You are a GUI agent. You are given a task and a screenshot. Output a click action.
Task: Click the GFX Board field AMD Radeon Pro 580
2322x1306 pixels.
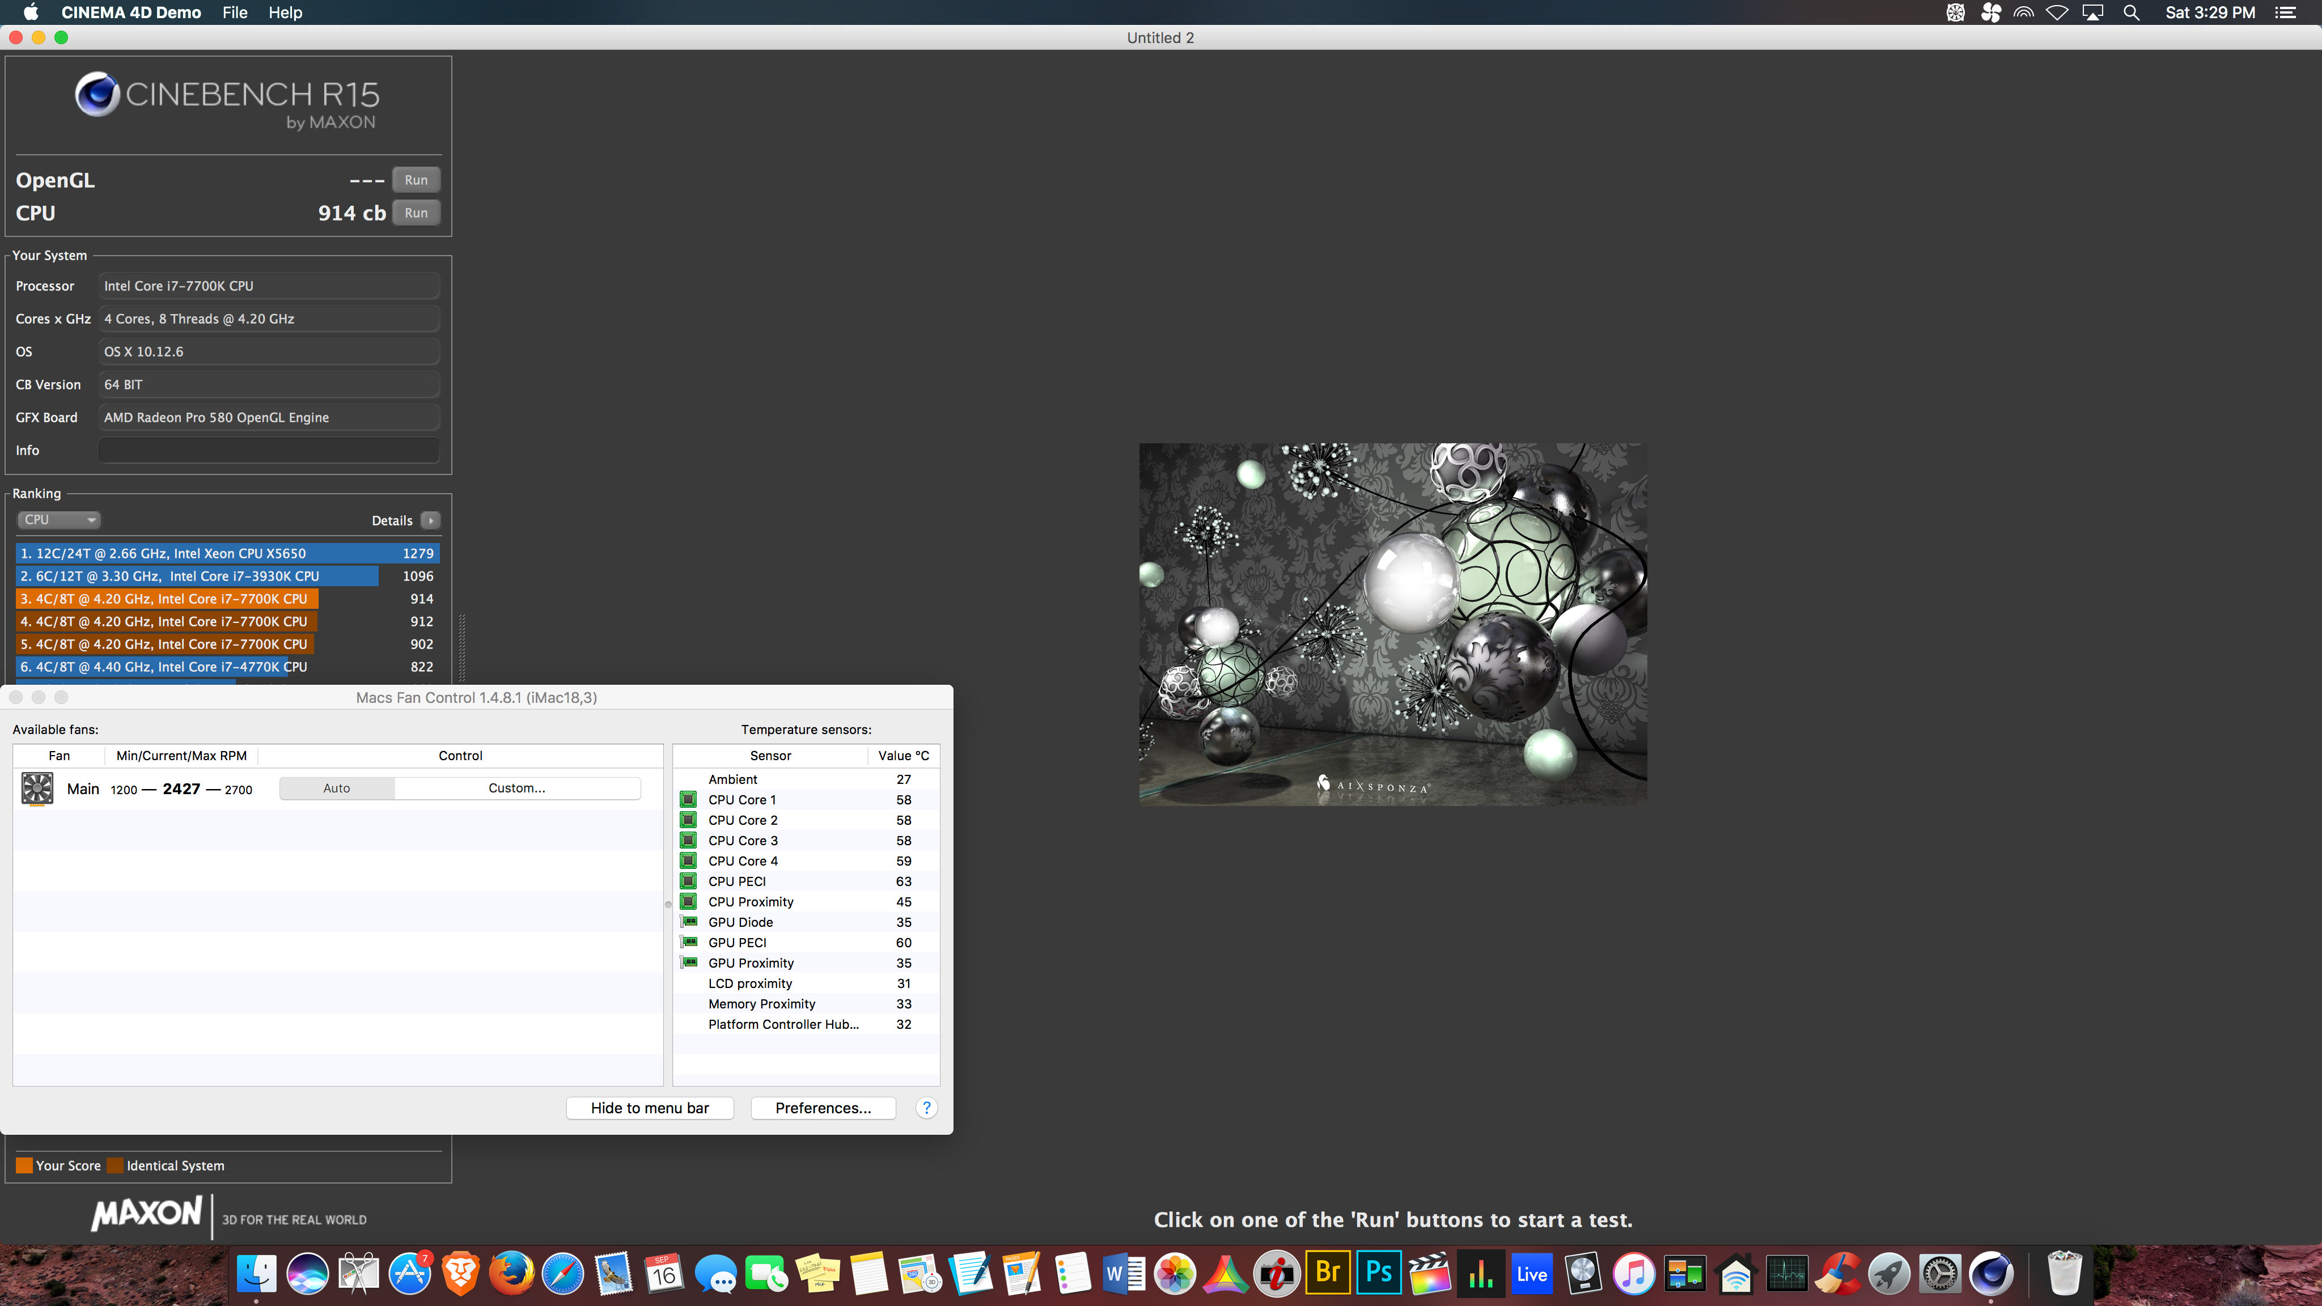(269, 417)
